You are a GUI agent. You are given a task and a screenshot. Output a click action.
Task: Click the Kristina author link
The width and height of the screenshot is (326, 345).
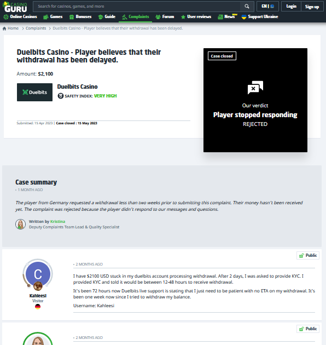(57, 221)
